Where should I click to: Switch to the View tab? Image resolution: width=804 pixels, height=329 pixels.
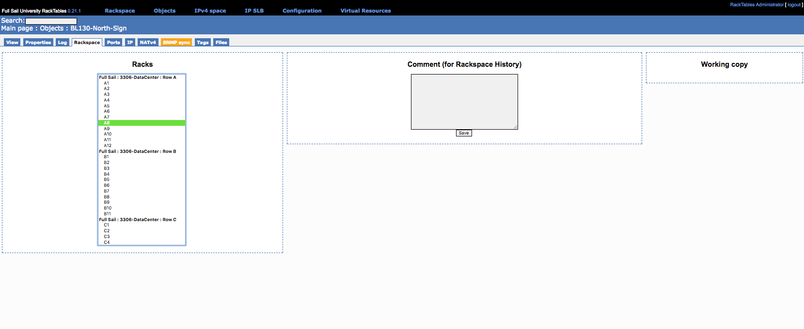click(x=12, y=43)
